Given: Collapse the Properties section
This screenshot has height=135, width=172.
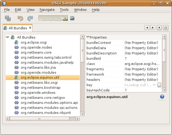Looking at the screenshot, I should point(88,37).
